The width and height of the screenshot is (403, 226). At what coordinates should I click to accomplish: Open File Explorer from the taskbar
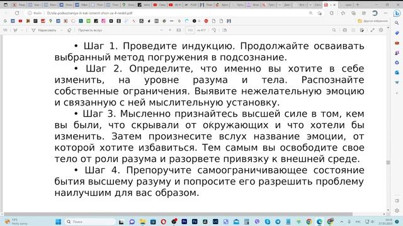click(x=143, y=222)
